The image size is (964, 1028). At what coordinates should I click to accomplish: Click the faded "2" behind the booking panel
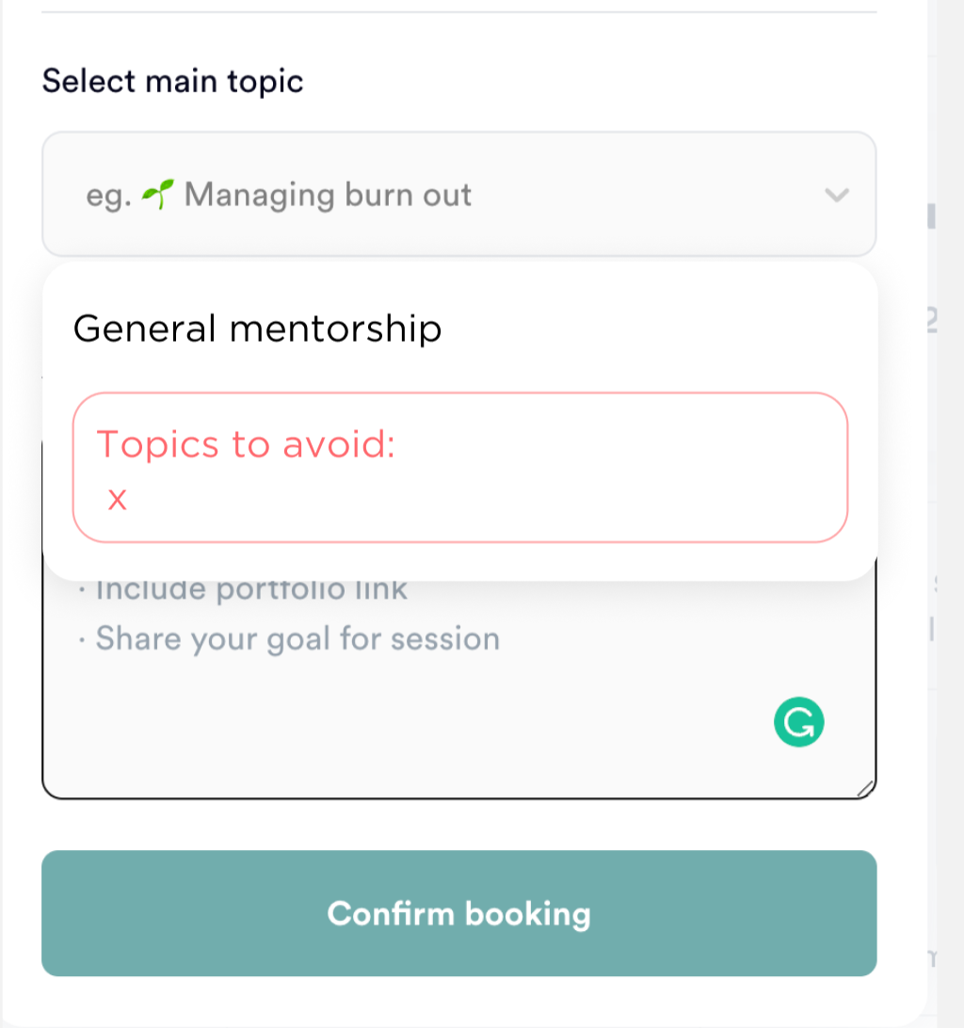[933, 321]
